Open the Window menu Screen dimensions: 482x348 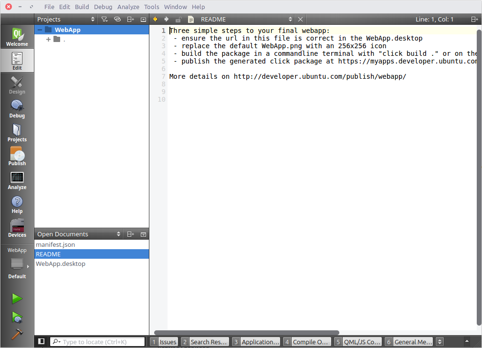coord(175,7)
